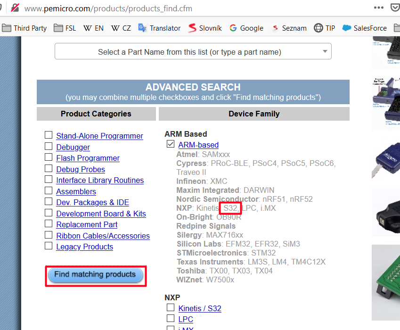
Task: Follow the ARM-based link
Action: (198, 145)
